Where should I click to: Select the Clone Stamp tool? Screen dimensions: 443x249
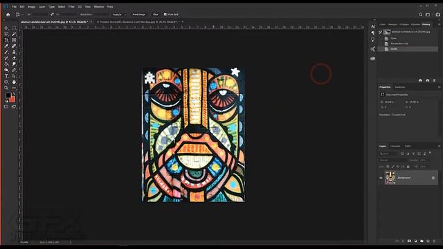tap(14, 52)
